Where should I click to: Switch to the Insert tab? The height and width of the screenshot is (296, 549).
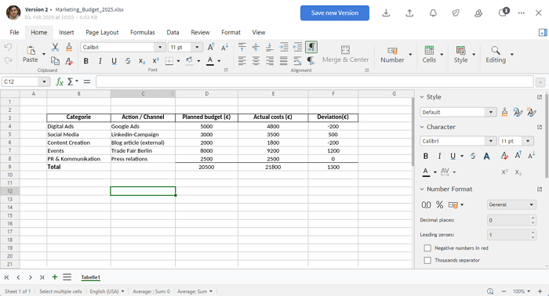pyautogui.click(x=67, y=33)
